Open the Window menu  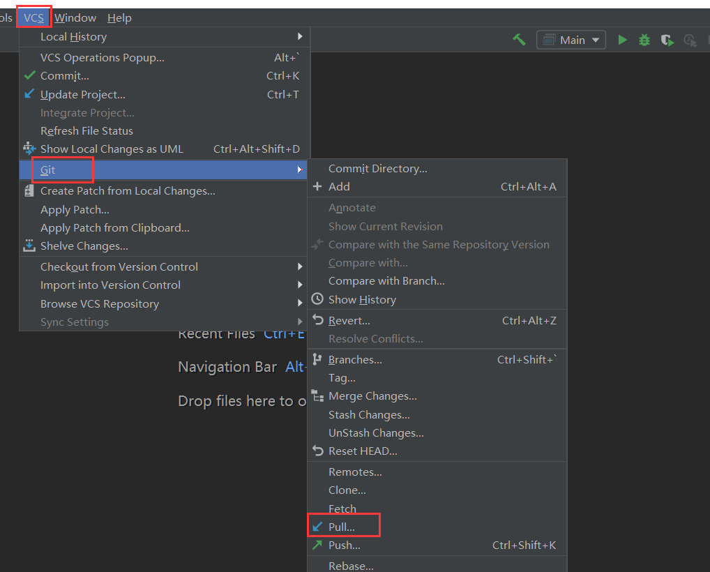(x=75, y=17)
